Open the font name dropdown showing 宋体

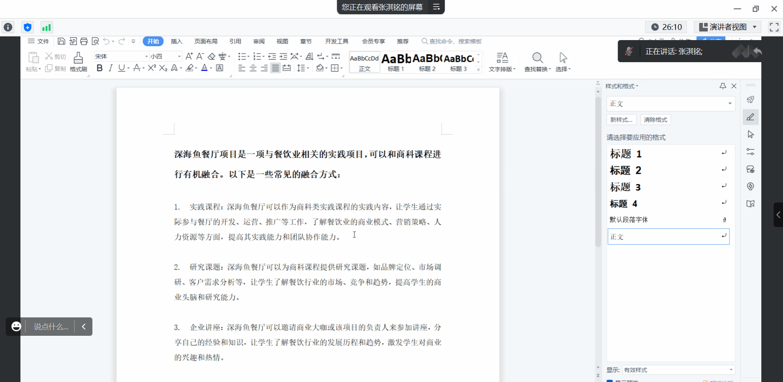121,56
